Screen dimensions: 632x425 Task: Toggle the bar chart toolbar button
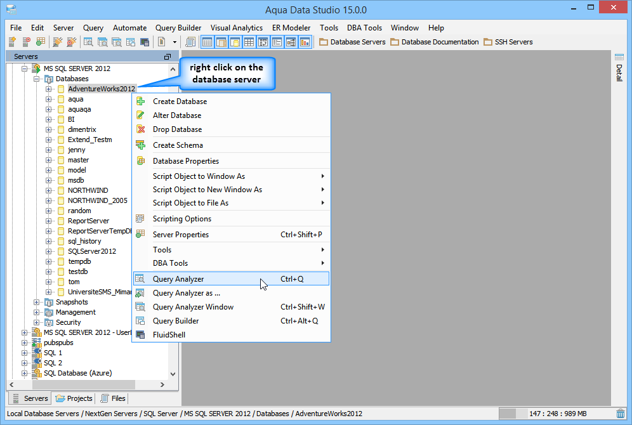[305, 42]
